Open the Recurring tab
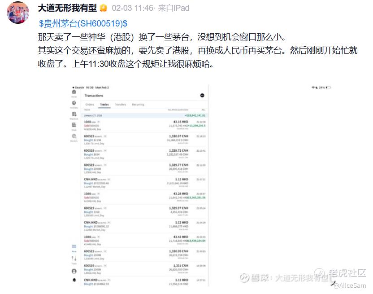The height and width of the screenshot is (294, 373). click(138, 105)
